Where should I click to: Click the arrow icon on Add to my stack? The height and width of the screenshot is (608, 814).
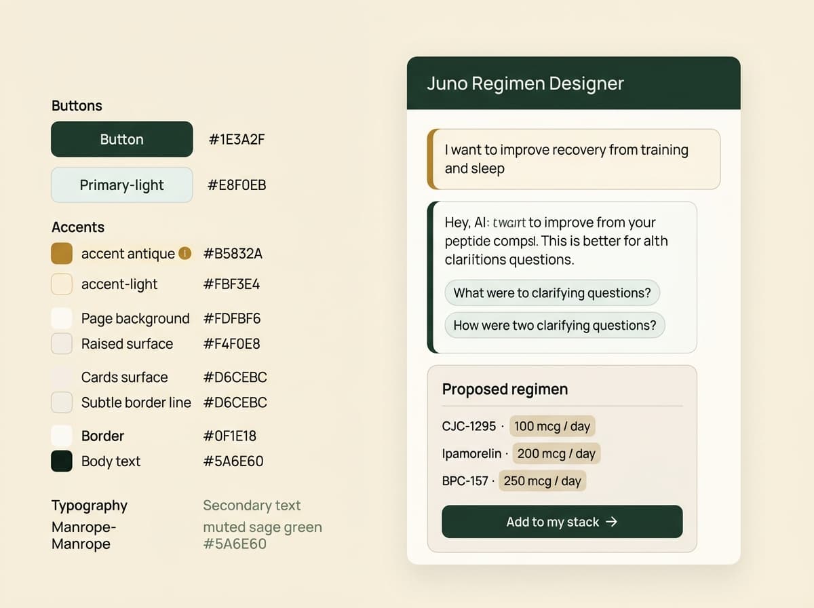[612, 522]
